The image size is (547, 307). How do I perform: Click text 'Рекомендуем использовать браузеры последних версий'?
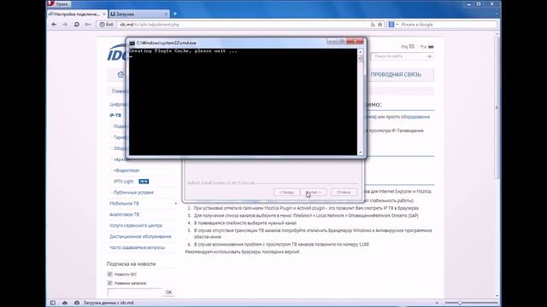point(243,252)
